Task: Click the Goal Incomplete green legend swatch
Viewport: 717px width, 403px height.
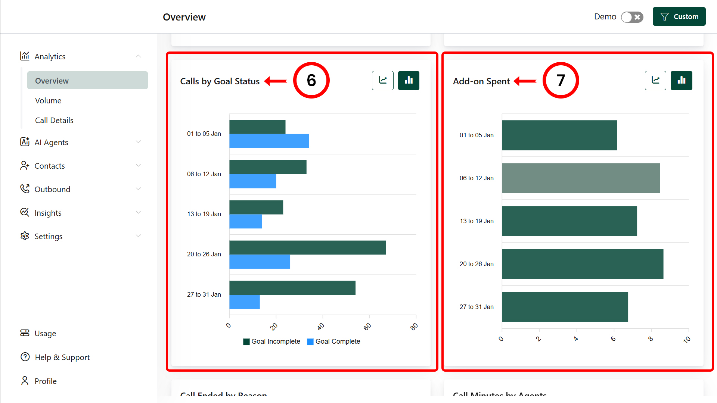Action: [246, 342]
